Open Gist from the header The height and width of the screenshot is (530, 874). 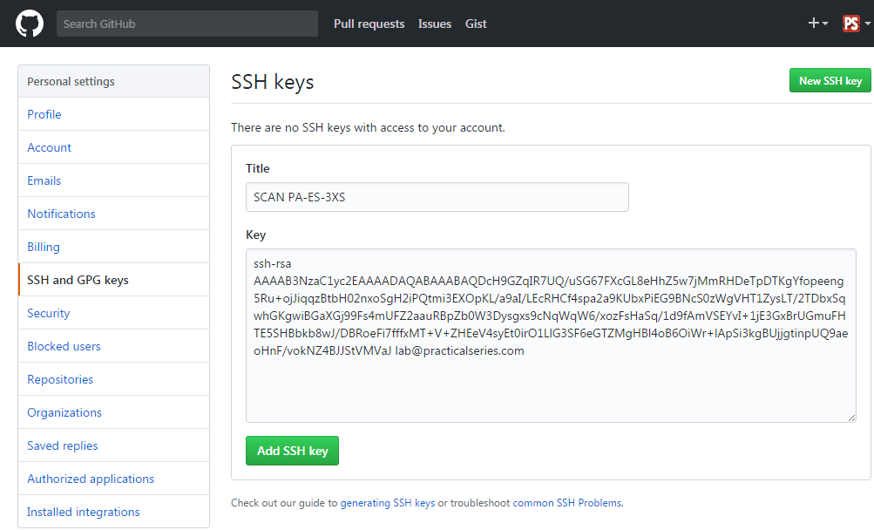(x=476, y=24)
